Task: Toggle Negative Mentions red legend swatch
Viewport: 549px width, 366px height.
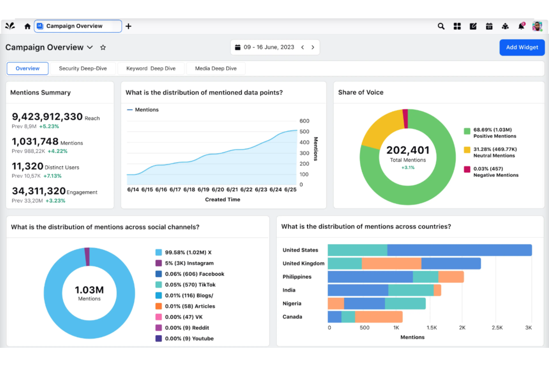Action: 467,169
